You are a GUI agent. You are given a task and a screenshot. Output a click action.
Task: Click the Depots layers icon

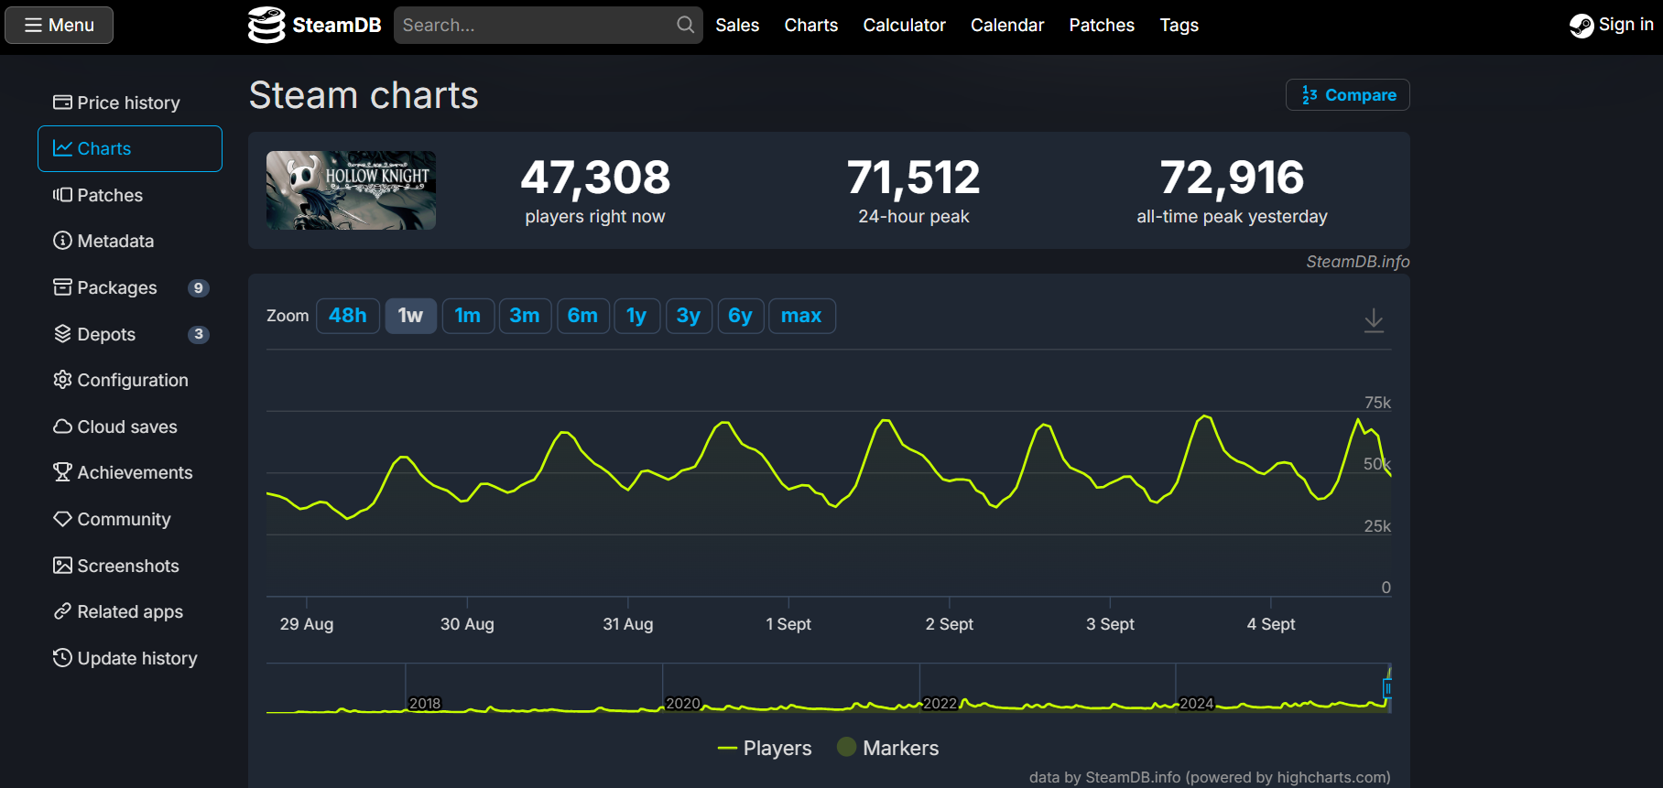(62, 334)
